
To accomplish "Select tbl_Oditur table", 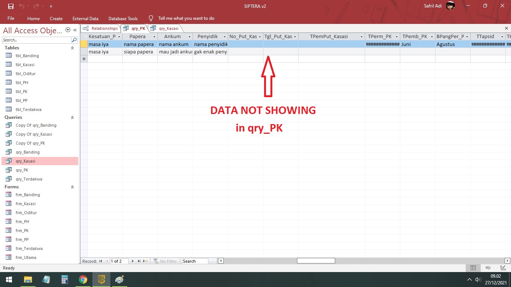I will [x=40, y=74].
